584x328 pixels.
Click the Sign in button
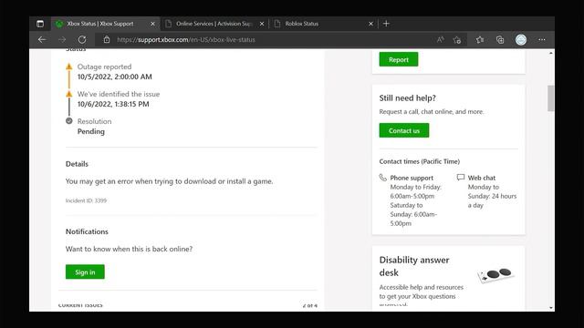pos(85,272)
